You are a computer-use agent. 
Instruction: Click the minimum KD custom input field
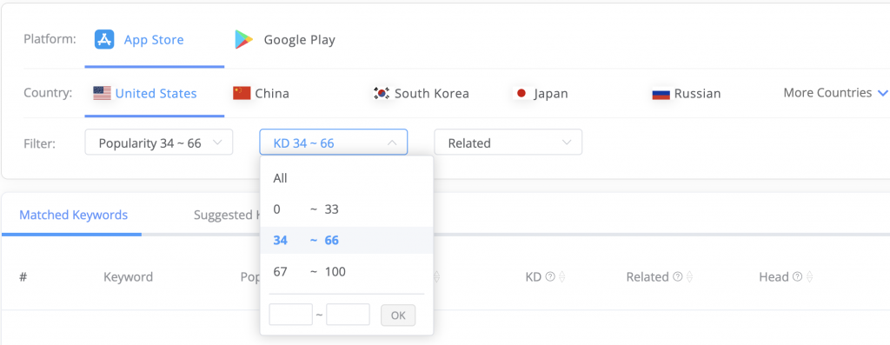(290, 315)
